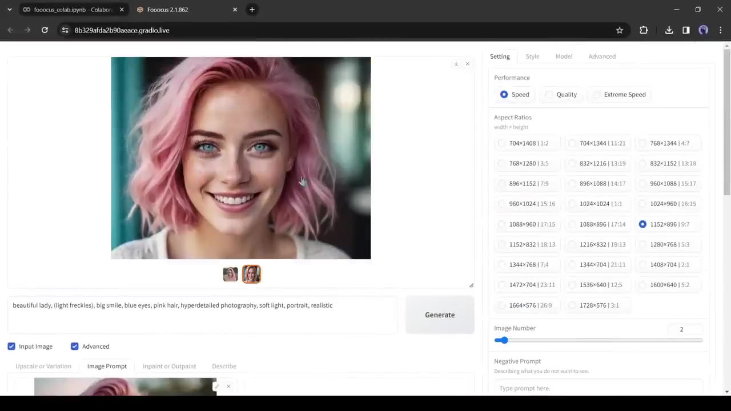Image resolution: width=731 pixels, height=411 pixels.
Task: Close the generated image preview
Action: 467,64
